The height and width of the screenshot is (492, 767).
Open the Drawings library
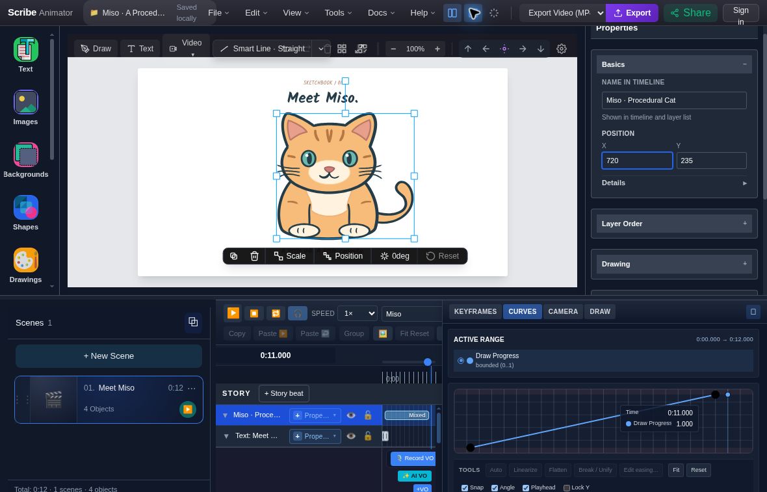25,266
